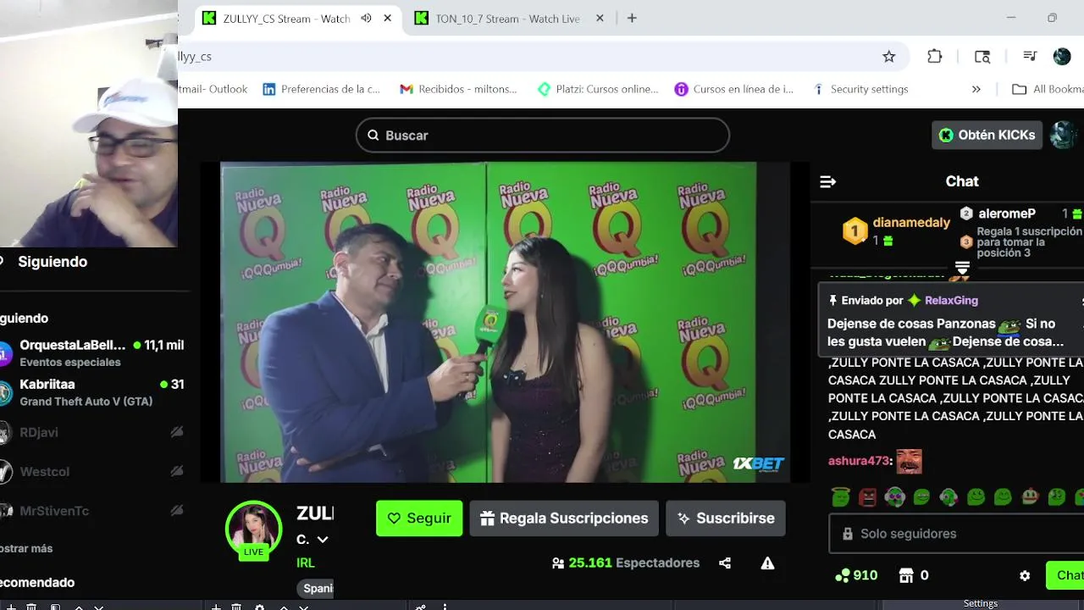Show hidden bookmarks with the chevron
This screenshot has width=1084, height=610.
coord(976,89)
